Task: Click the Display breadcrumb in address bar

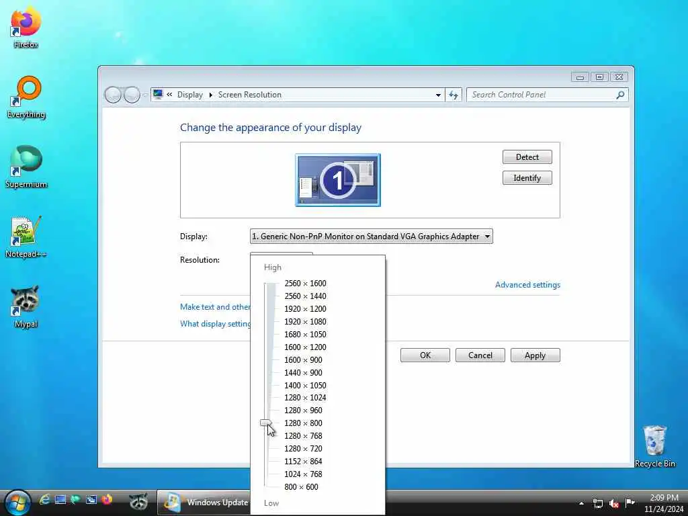Action: click(190, 95)
